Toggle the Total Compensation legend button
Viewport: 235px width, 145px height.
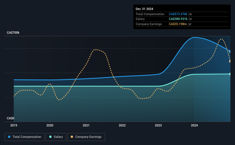click(25, 137)
